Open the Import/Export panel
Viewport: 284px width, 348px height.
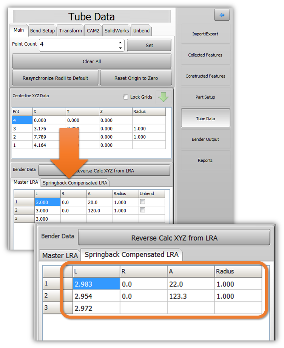click(x=205, y=34)
